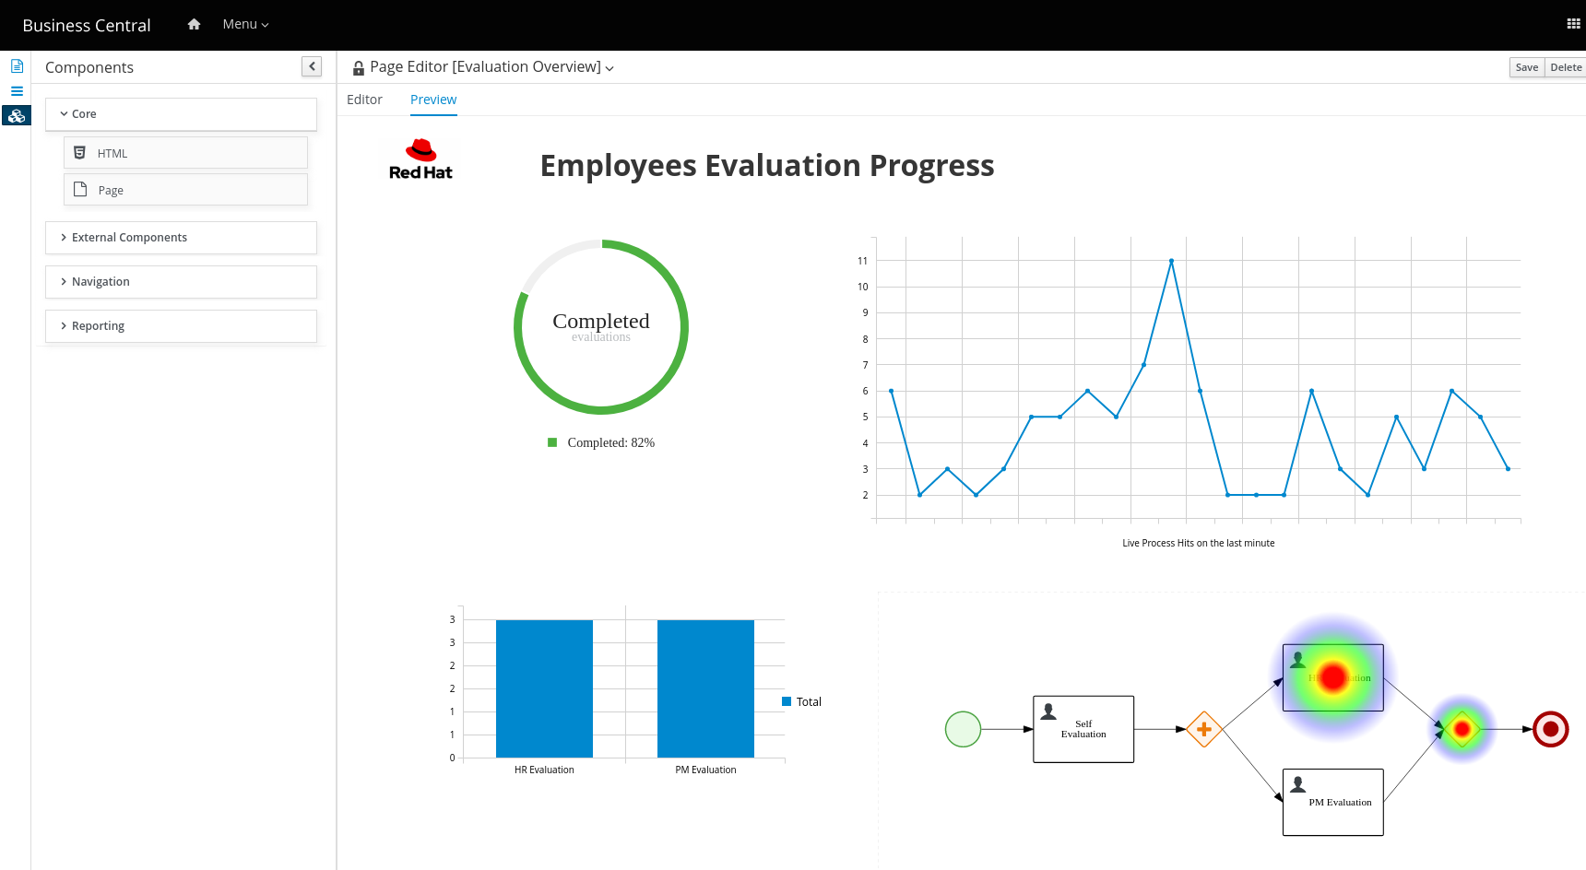Open the apps grid icon

1573,25
